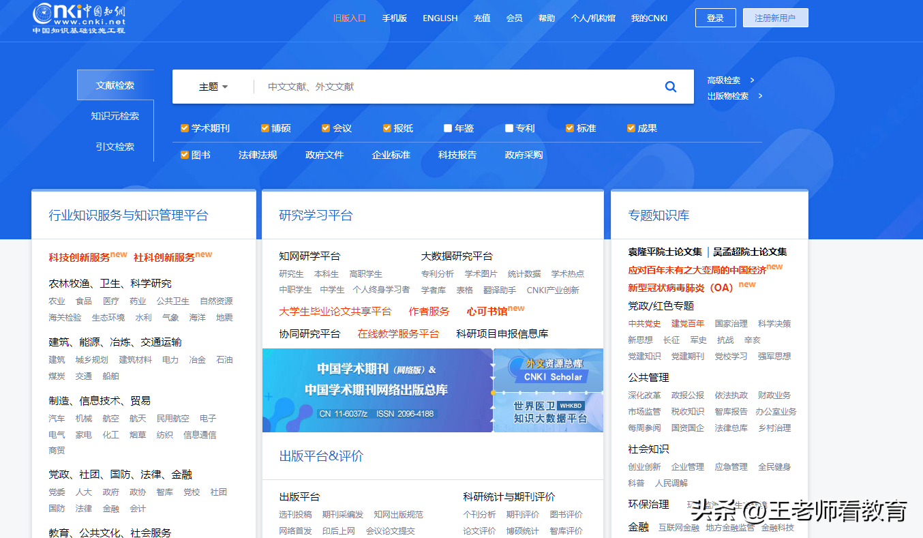This screenshot has height=538, width=923.
Task: Open the 应对百年未有之大变局的中国经济 link
Action: coord(697,270)
